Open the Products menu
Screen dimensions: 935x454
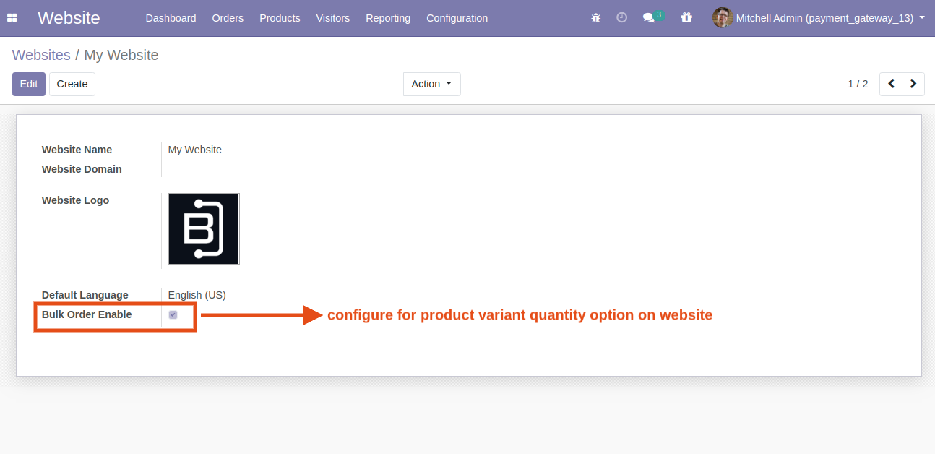(280, 18)
